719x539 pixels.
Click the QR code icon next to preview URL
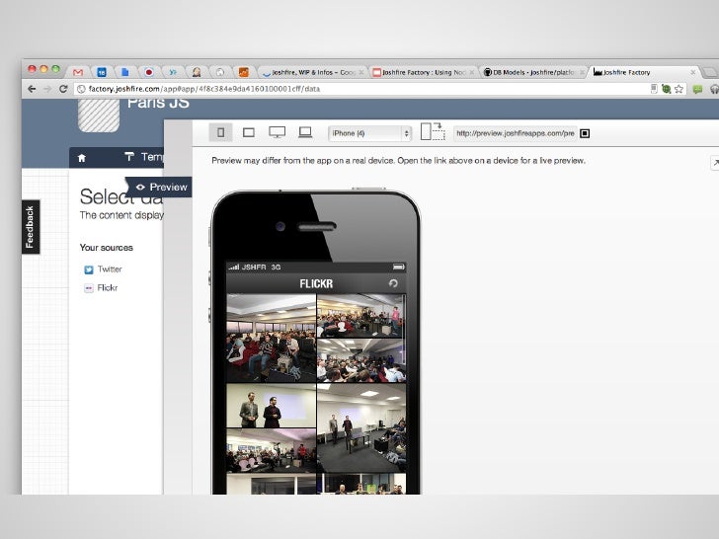pyautogui.click(x=585, y=133)
